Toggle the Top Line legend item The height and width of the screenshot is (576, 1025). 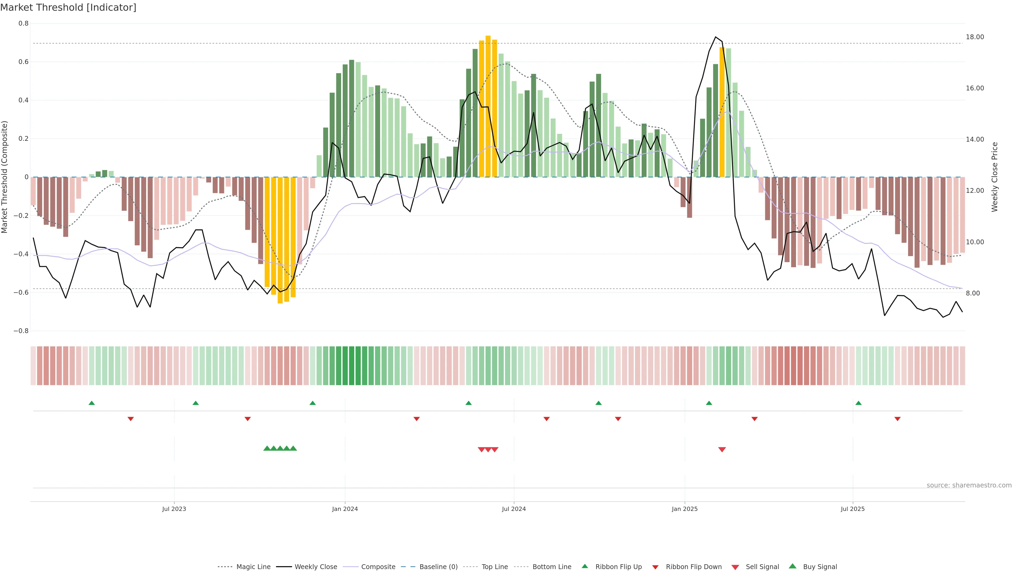pyautogui.click(x=495, y=567)
